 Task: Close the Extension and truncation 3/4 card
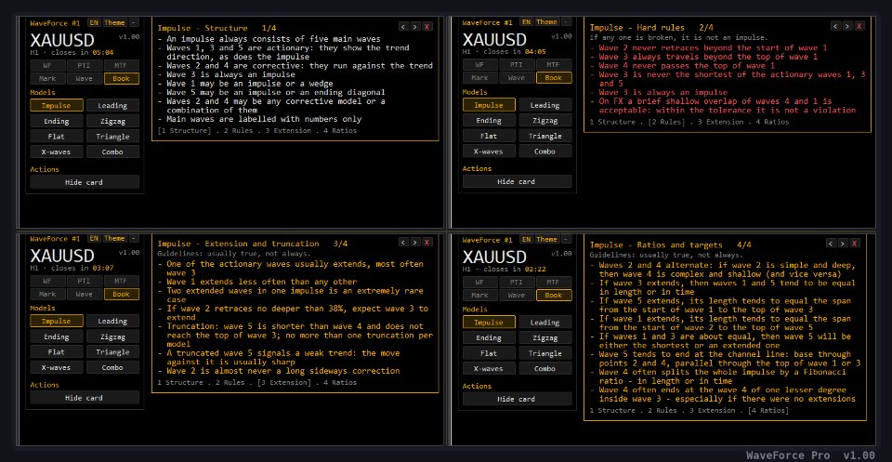coord(427,243)
